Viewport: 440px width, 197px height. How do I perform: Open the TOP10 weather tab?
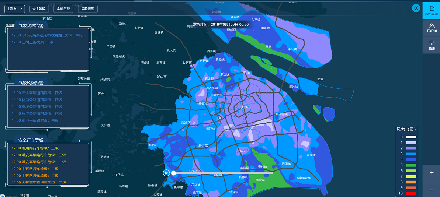coord(431,28)
